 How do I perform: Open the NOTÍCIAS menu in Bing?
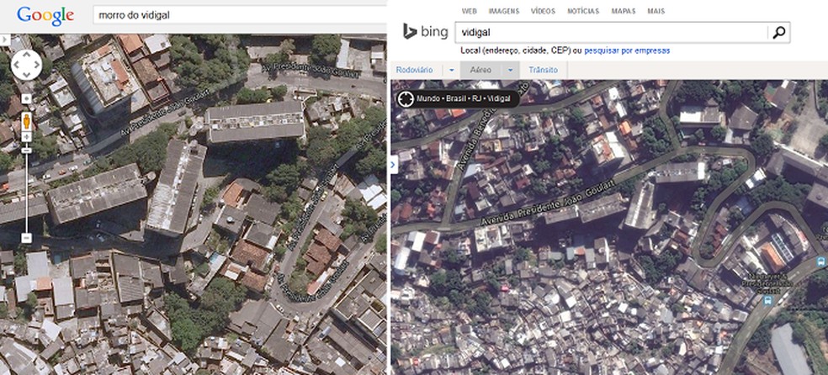click(x=583, y=11)
